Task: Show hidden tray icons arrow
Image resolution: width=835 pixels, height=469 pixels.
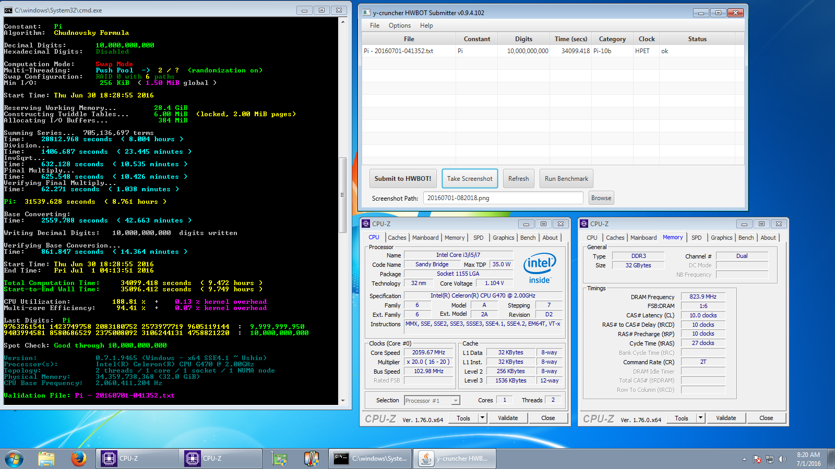Action: tap(744, 459)
